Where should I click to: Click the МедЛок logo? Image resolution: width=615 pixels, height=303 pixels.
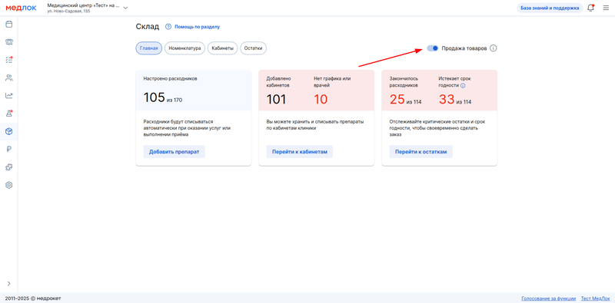point(21,8)
